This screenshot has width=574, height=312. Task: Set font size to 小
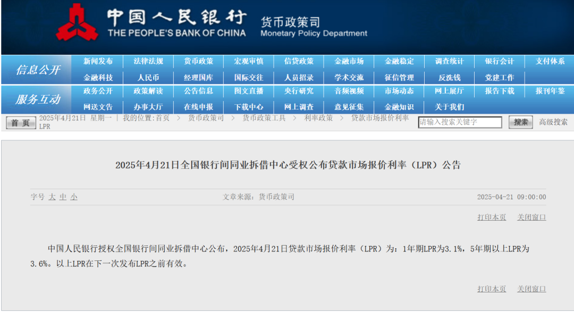[x=74, y=197]
